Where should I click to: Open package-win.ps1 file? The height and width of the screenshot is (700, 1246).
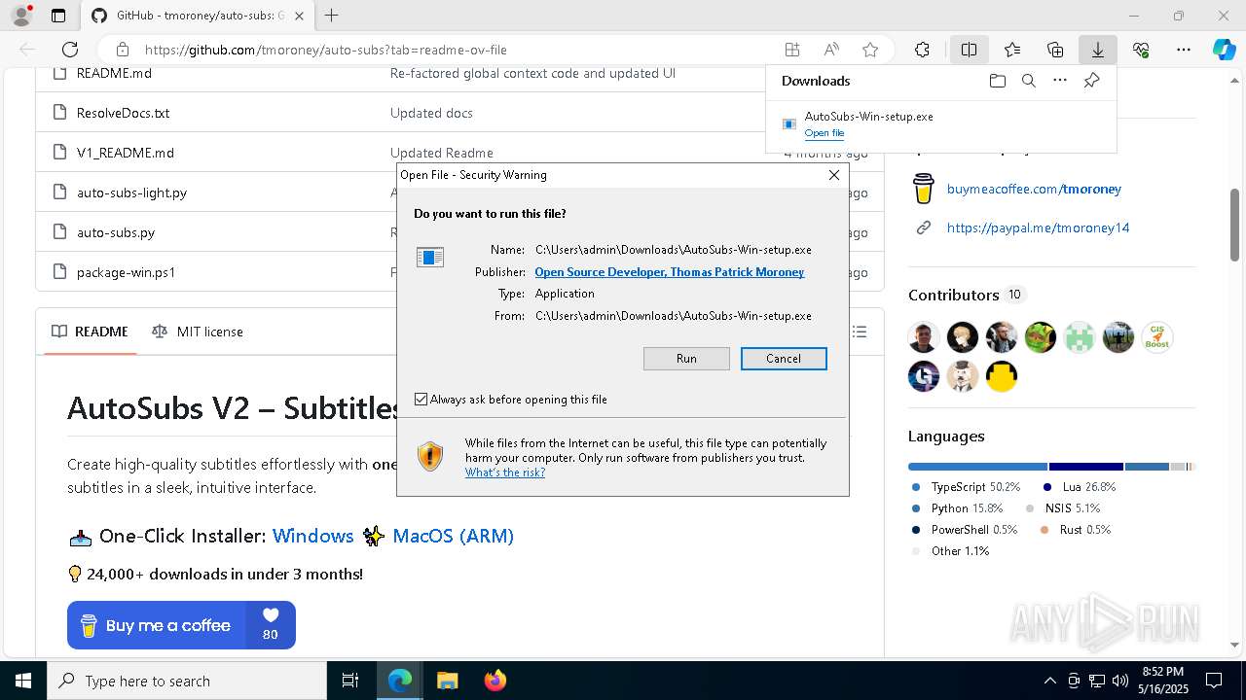coord(127,272)
